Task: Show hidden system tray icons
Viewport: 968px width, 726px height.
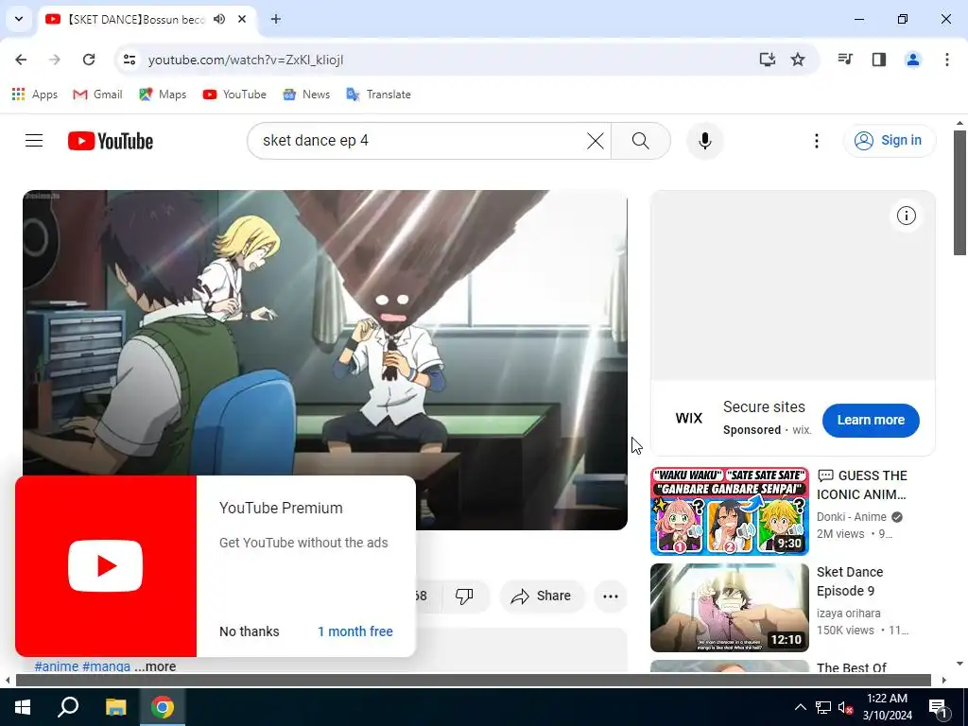Action: [800, 707]
